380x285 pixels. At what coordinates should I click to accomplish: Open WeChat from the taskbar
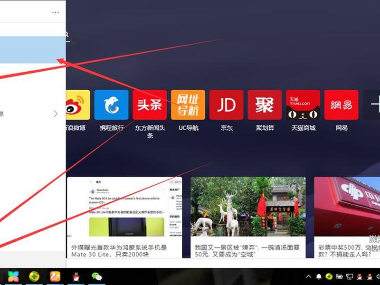97,276
